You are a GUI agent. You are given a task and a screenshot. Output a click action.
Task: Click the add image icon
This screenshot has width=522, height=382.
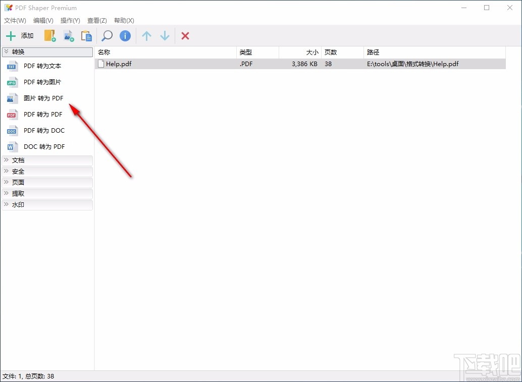click(68, 35)
